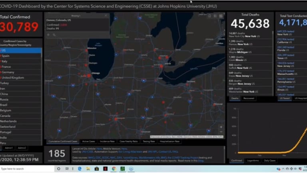
Task: Open the basemap gallery grid icon
Action: coord(221,16)
